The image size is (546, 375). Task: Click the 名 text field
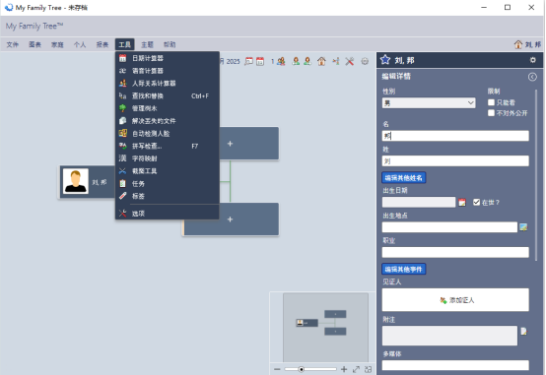point(455,136)
